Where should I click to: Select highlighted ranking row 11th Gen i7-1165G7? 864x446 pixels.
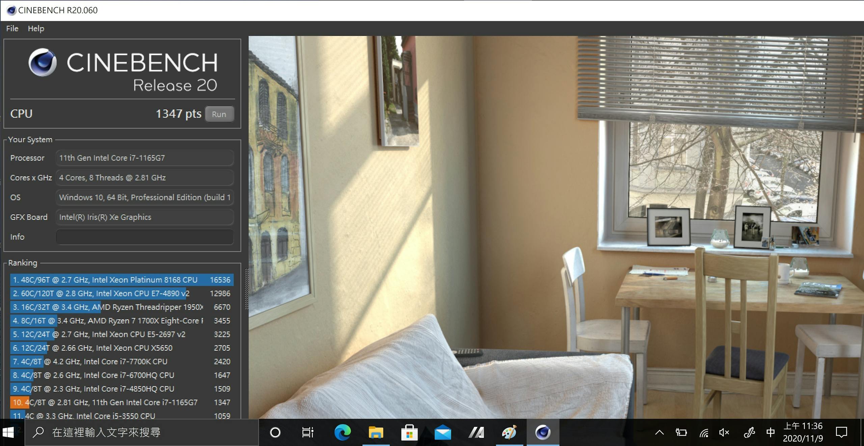(122, 402)
